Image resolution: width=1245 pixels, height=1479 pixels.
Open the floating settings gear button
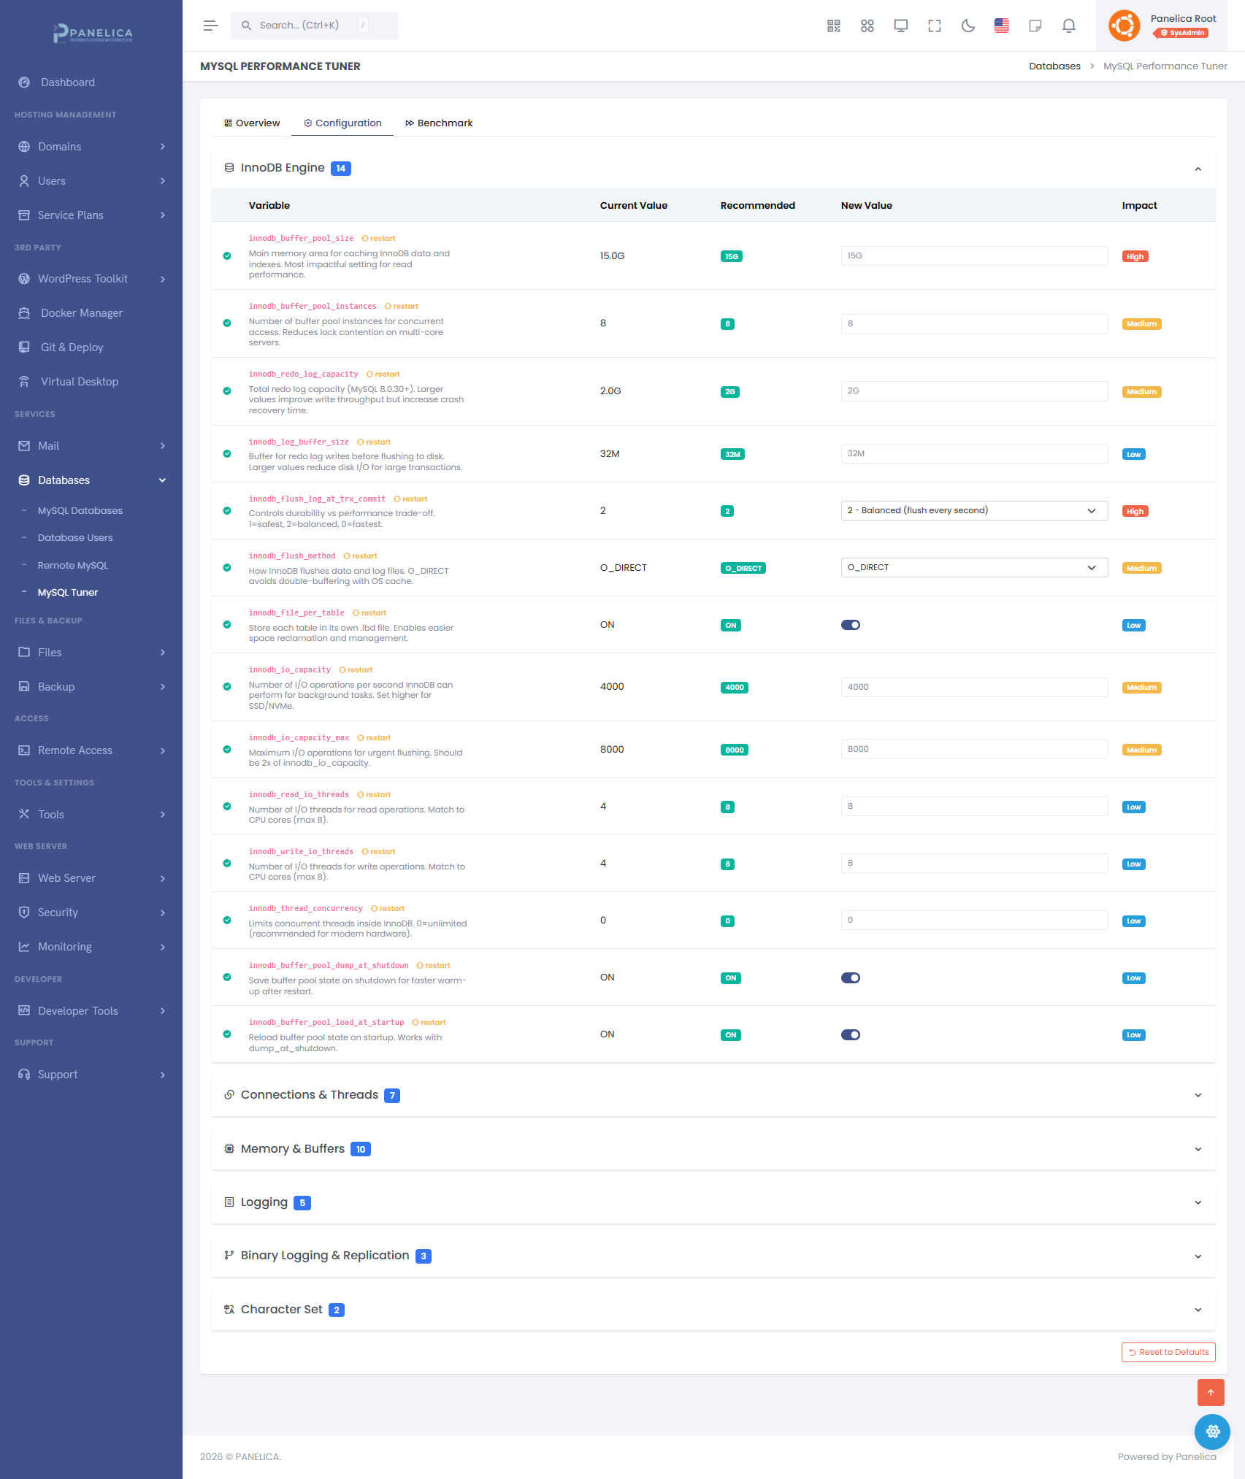pos(1212,1432)
